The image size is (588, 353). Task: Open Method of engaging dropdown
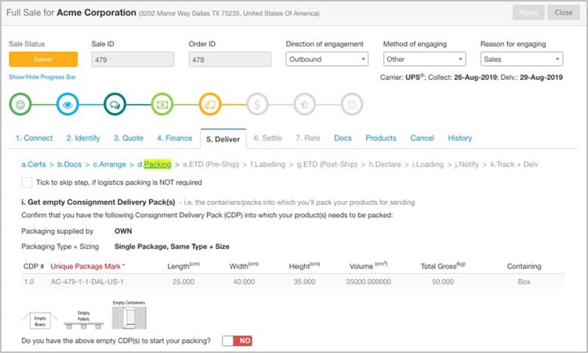coord(424,60)
